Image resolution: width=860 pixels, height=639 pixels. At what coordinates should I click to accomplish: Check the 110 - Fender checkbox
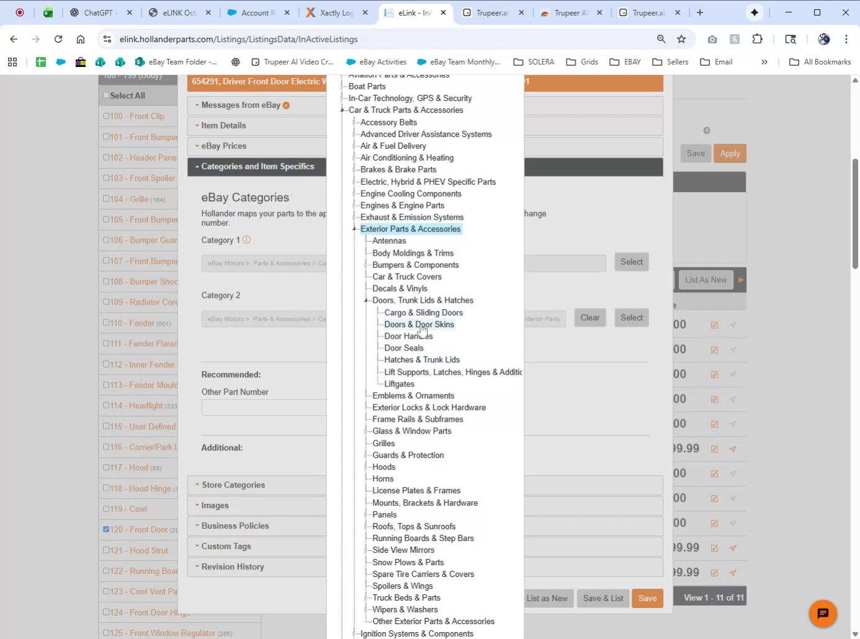tap(106, 323)
